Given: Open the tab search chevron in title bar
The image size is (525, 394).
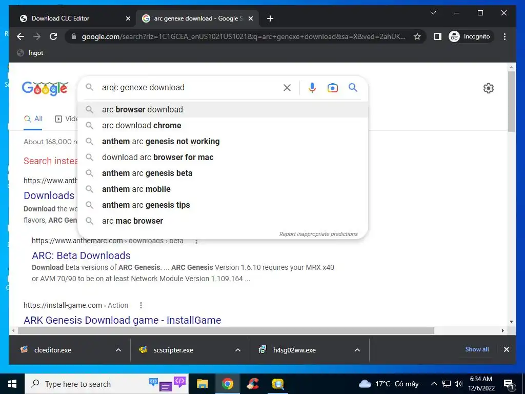Looking at the screenshot, I should click(433, 13).
